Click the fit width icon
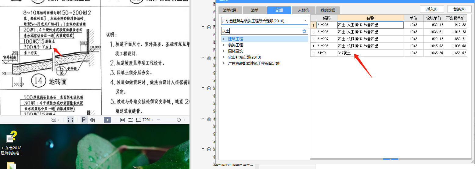This screenshot has height=169, width=475. pos(139,120)
